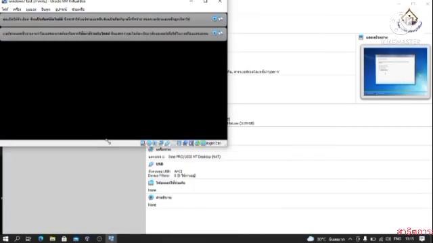Click CPU virtualization indicator in VM status bar
This screenshot has height=243, width=433.
point(191,143)
